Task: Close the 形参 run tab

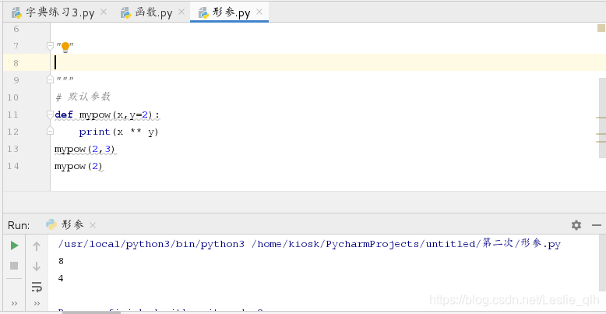Action: tap(93, 225)
